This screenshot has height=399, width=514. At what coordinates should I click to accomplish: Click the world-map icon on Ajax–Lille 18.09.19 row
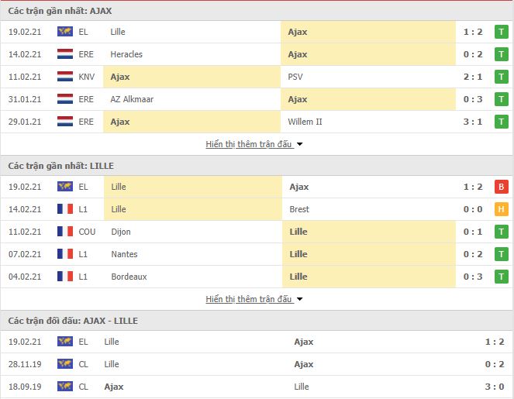(x=65, y=387)
